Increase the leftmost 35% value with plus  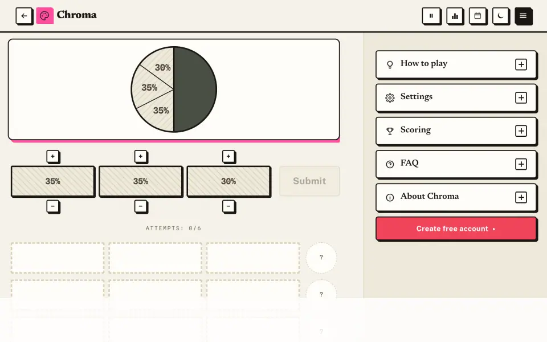(x=52, y=156)
